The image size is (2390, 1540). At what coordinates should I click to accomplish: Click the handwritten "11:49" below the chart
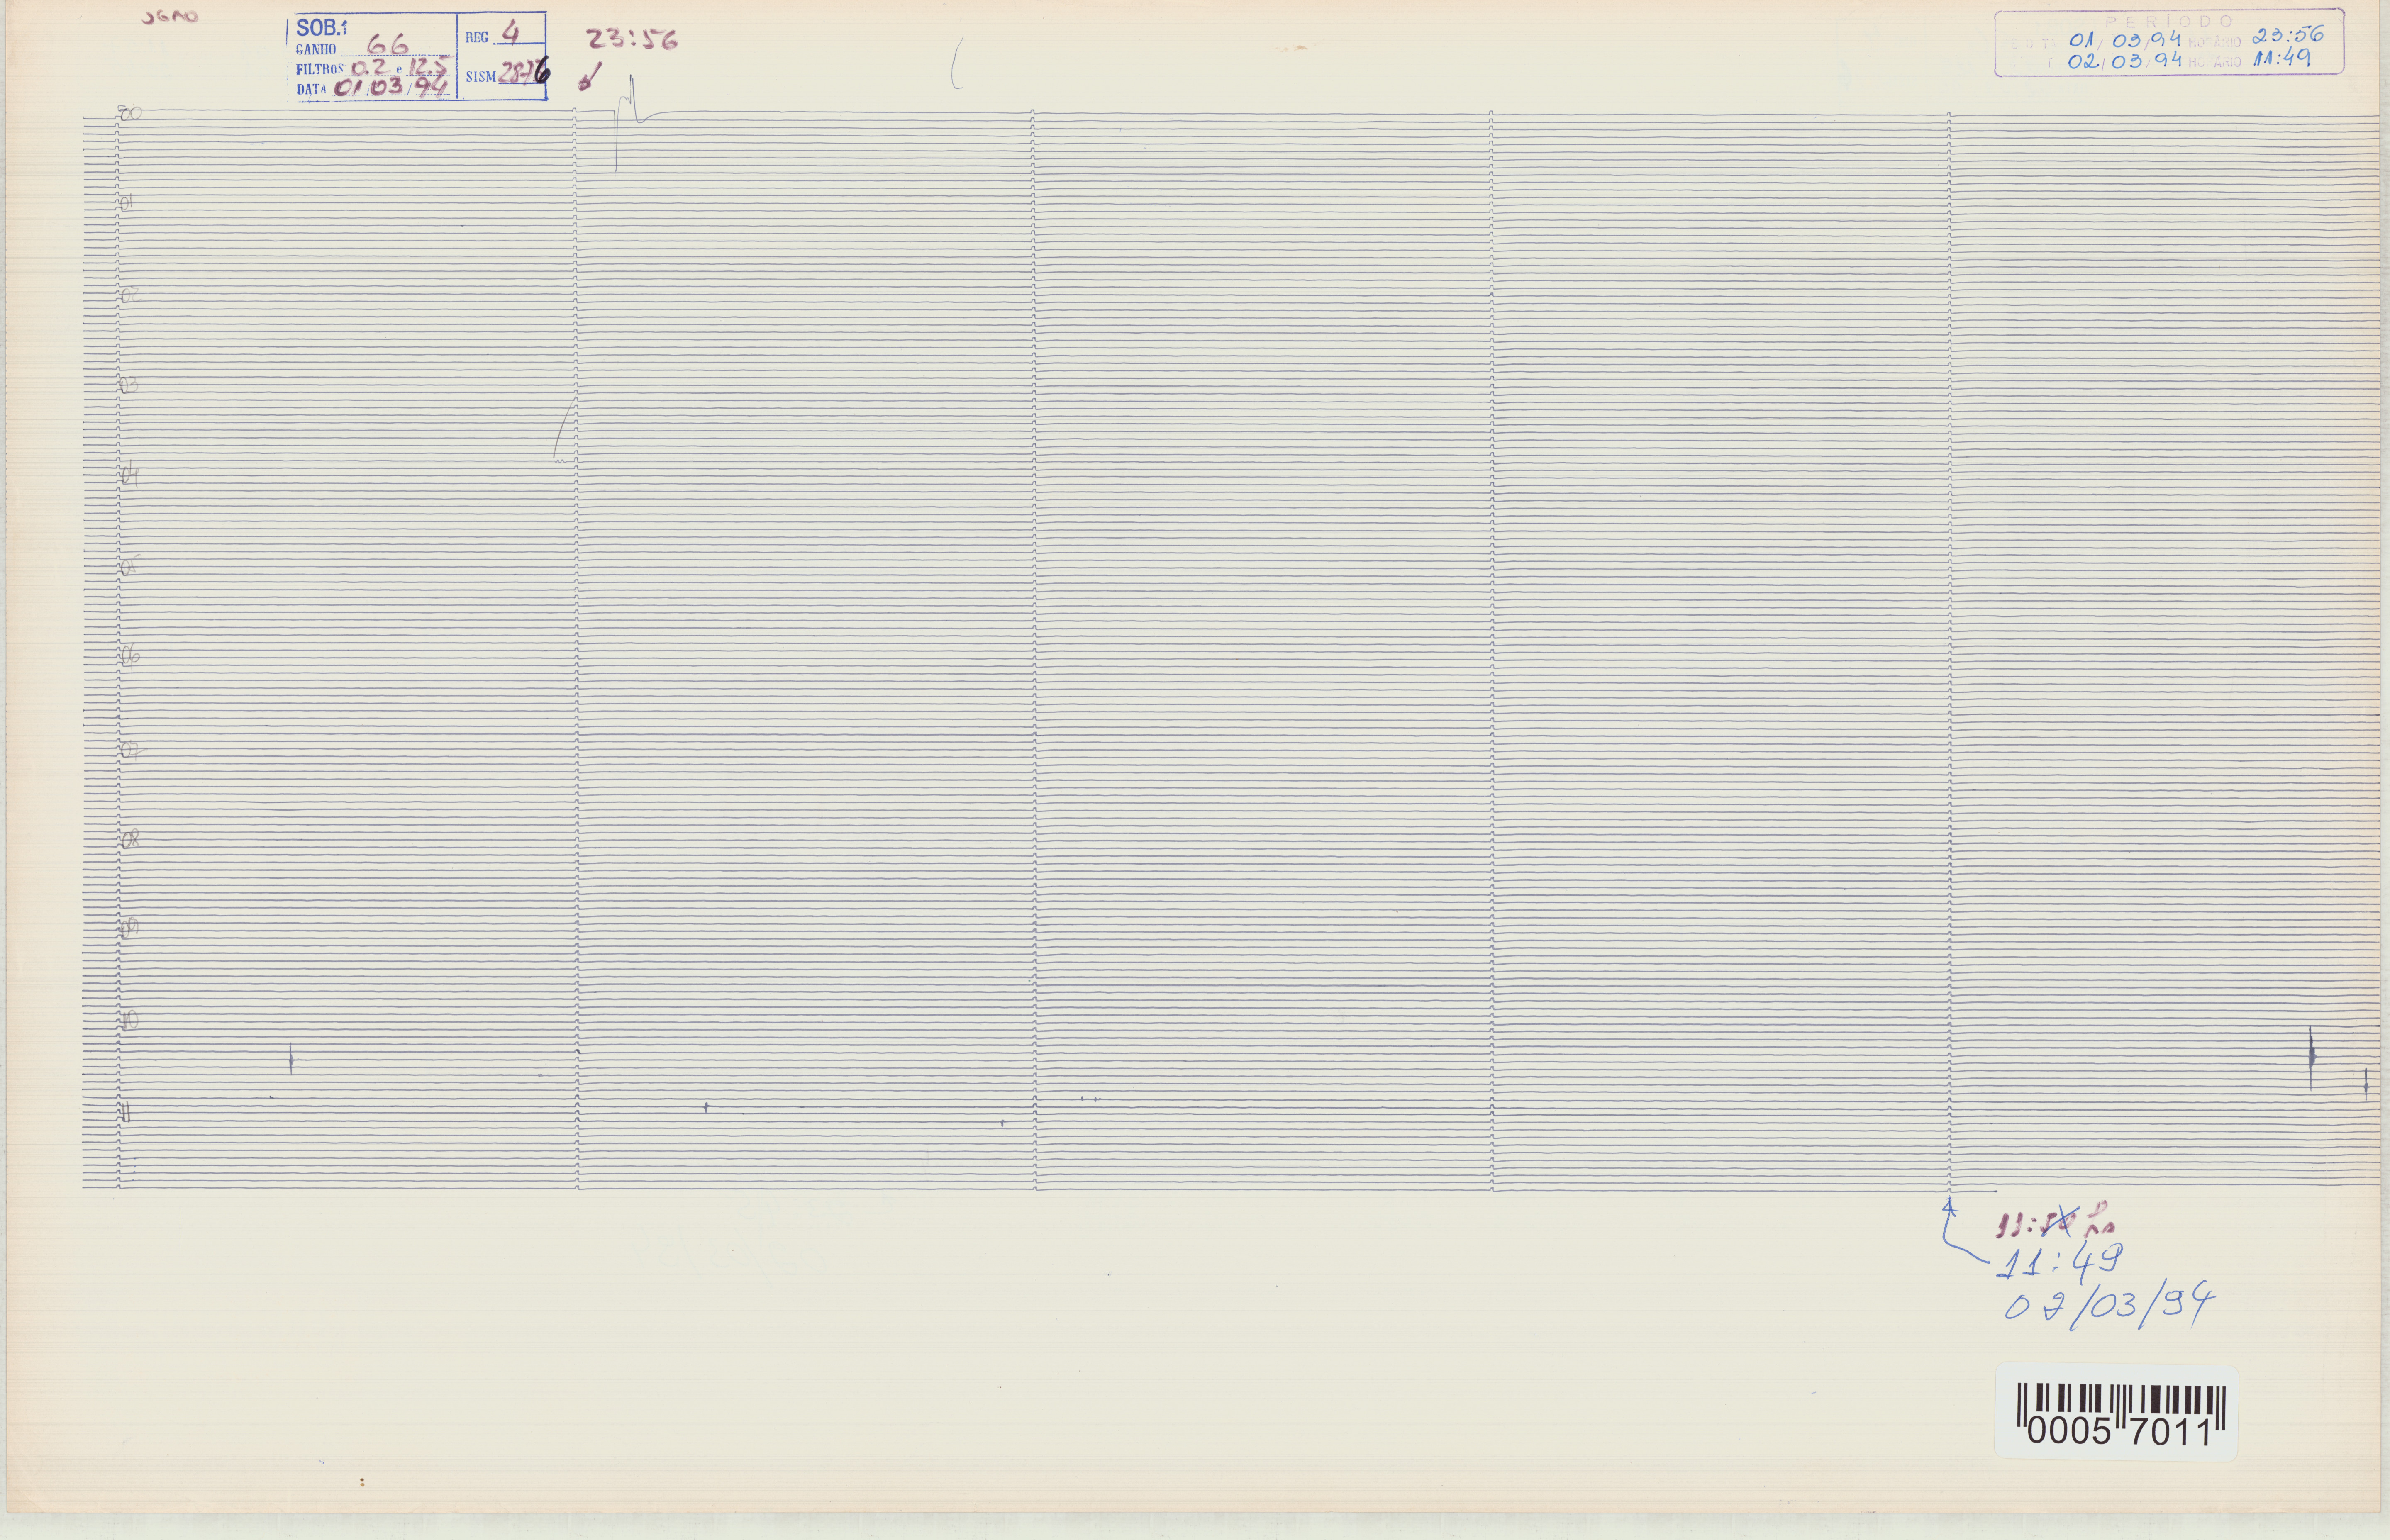coord(2061,1262)
